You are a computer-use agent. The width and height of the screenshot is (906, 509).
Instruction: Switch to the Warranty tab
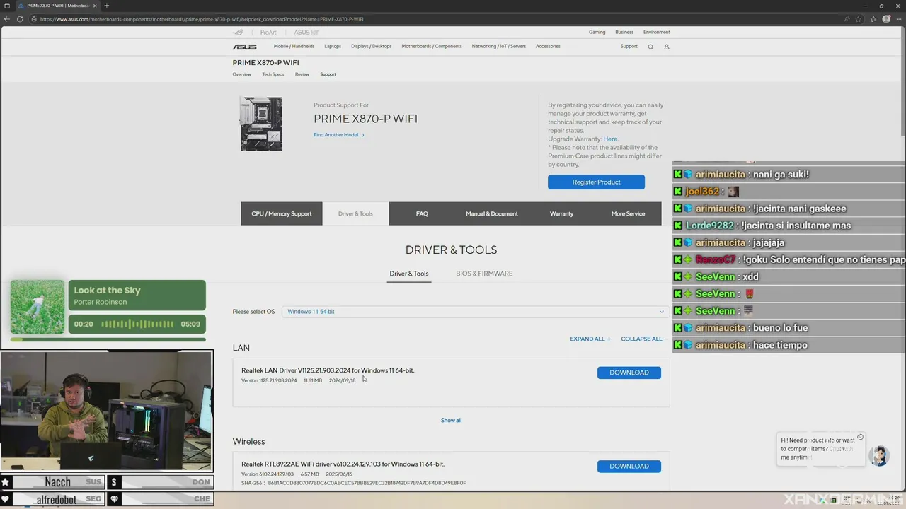pyautogui.click(x=561, y=213)
